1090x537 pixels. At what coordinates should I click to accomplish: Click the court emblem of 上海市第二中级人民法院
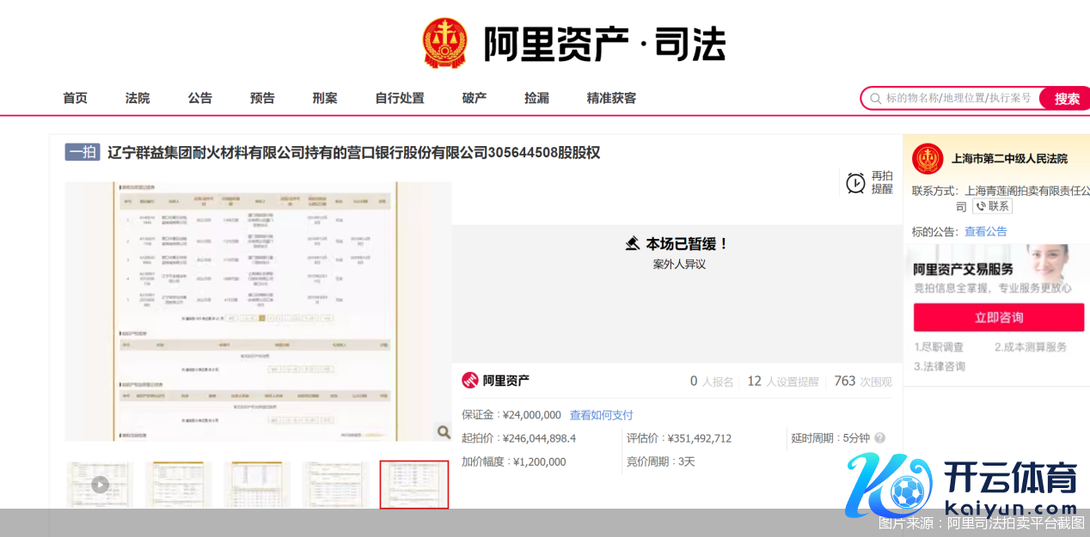click(927, 158)
